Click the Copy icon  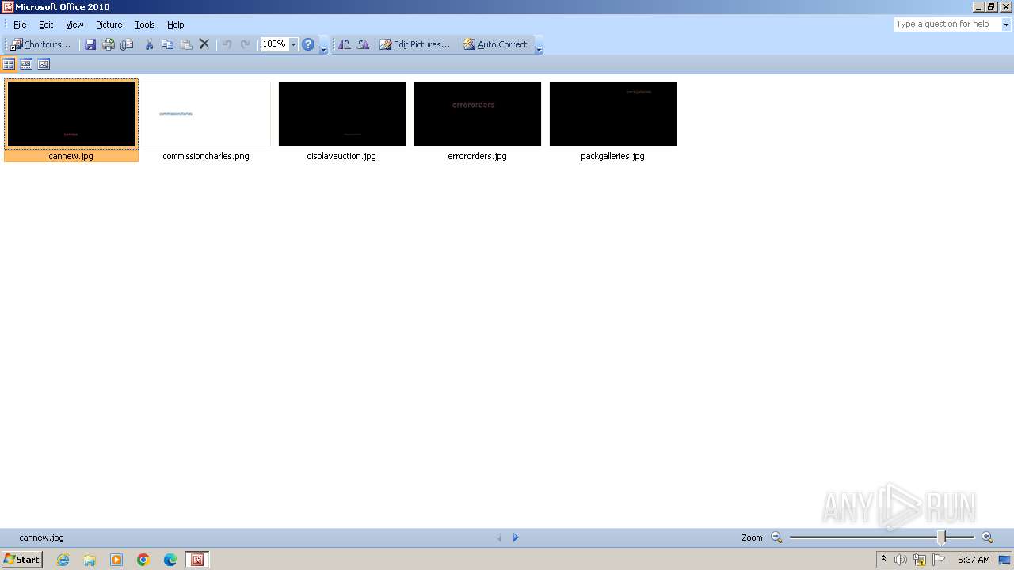coord(167,44)
